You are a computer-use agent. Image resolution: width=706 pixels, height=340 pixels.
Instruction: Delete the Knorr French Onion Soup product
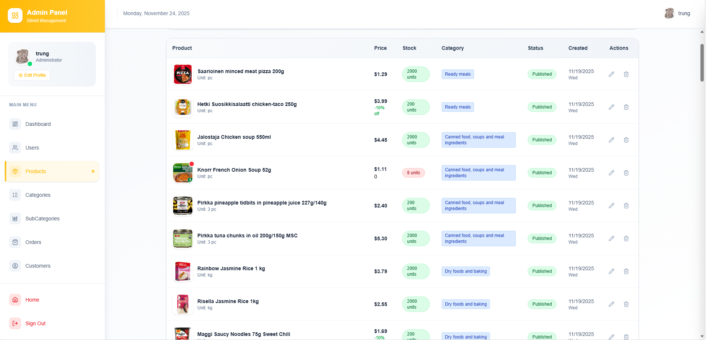(x=626, y=173)
